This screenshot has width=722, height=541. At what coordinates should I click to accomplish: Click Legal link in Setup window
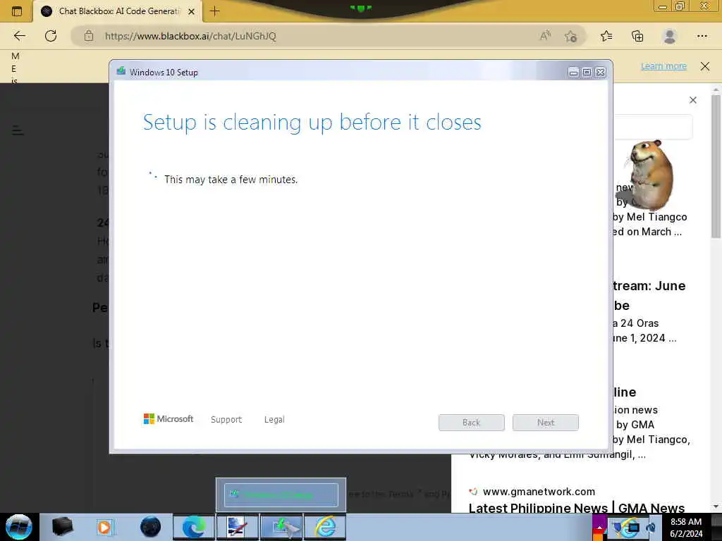coord(274,420)
